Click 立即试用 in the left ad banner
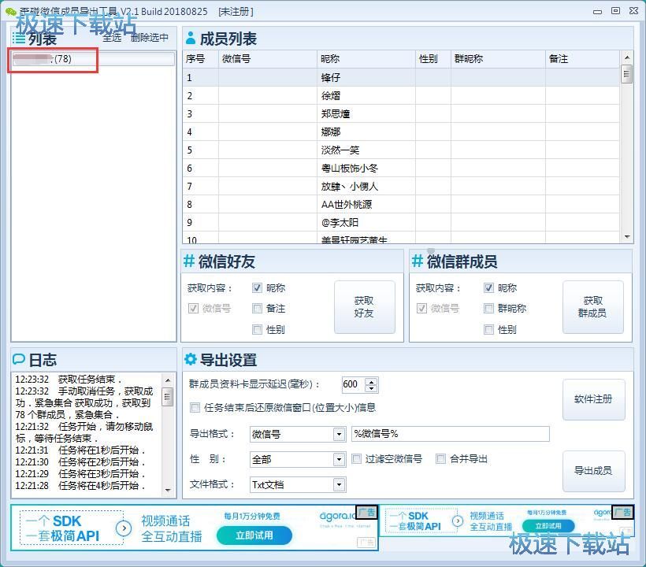Image resolution: width=646 pixels, height=567 pixels. 254,535
